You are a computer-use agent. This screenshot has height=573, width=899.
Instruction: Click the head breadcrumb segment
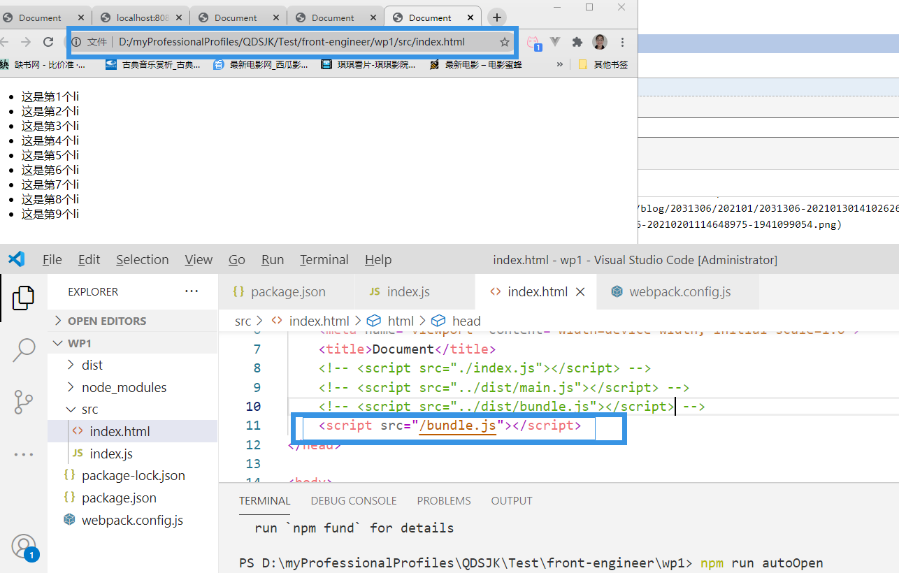[x=456, y=321]
